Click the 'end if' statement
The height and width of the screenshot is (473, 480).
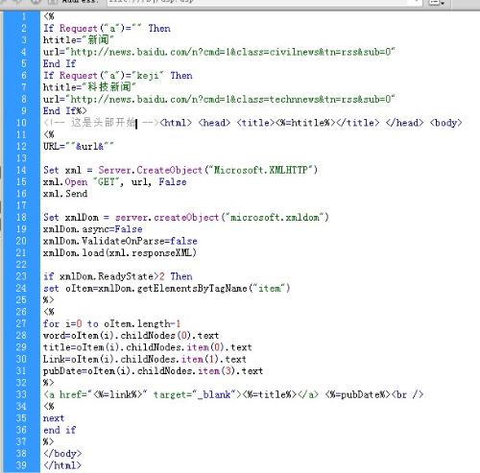click(x=60, y=430)
